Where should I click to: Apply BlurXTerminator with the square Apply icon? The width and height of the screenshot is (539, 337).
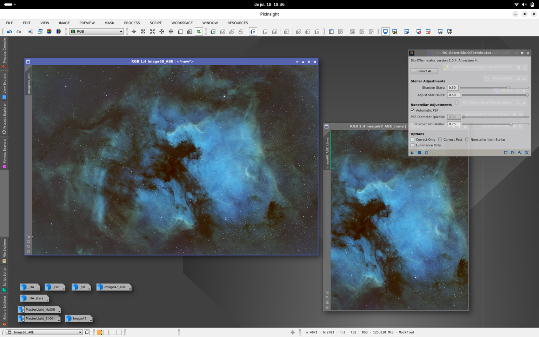click(419, 153)
